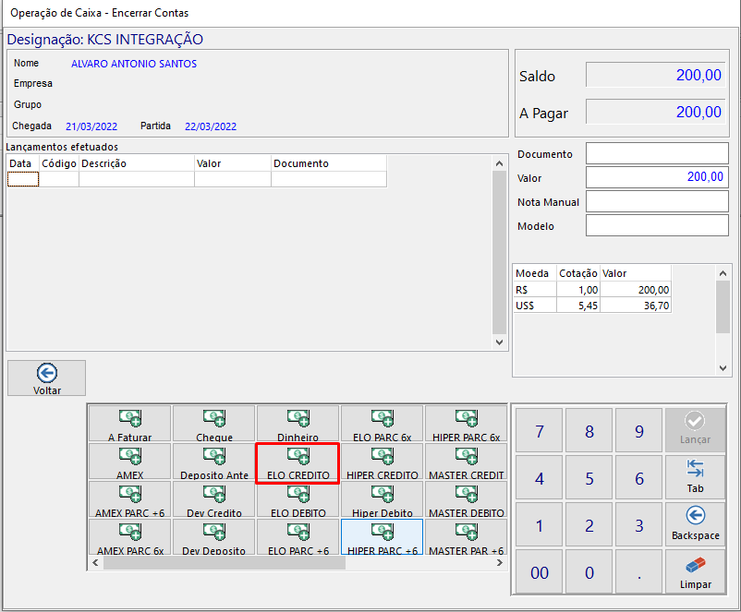Click the Valor input field
Screen dimensions: 741x612
657,177
